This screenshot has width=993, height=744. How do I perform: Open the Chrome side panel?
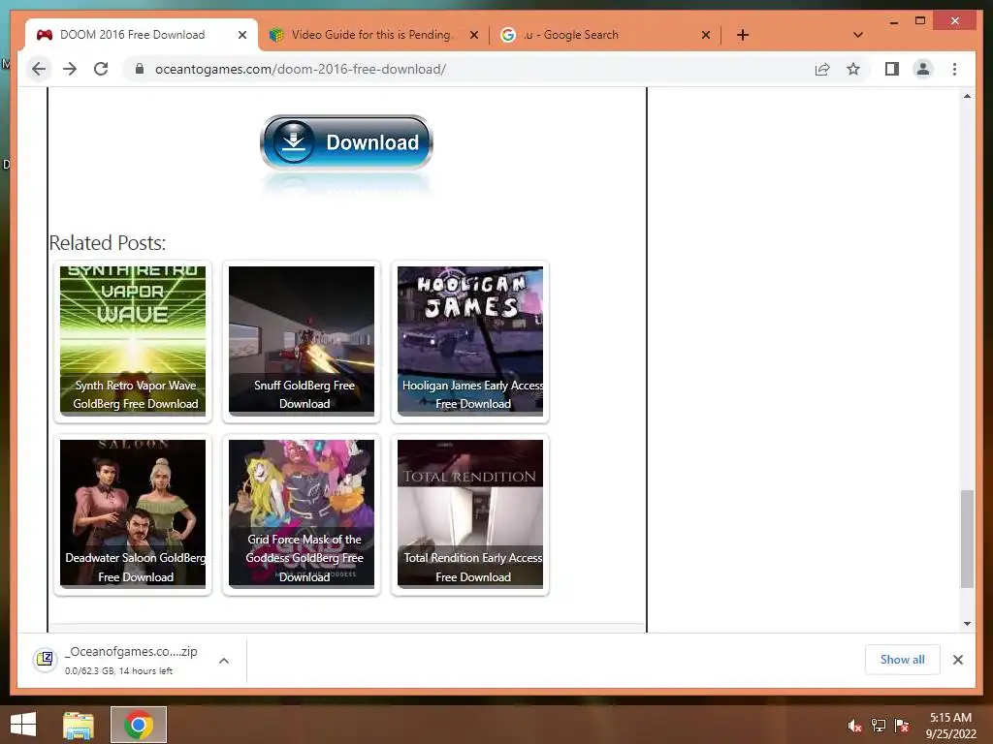pyautogui.click(x=892, y=69)
